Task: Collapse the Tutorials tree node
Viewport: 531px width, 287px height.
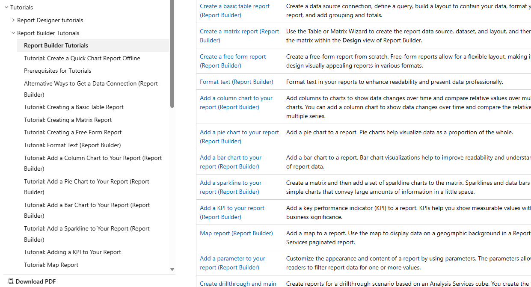Action: click(6, 7)
